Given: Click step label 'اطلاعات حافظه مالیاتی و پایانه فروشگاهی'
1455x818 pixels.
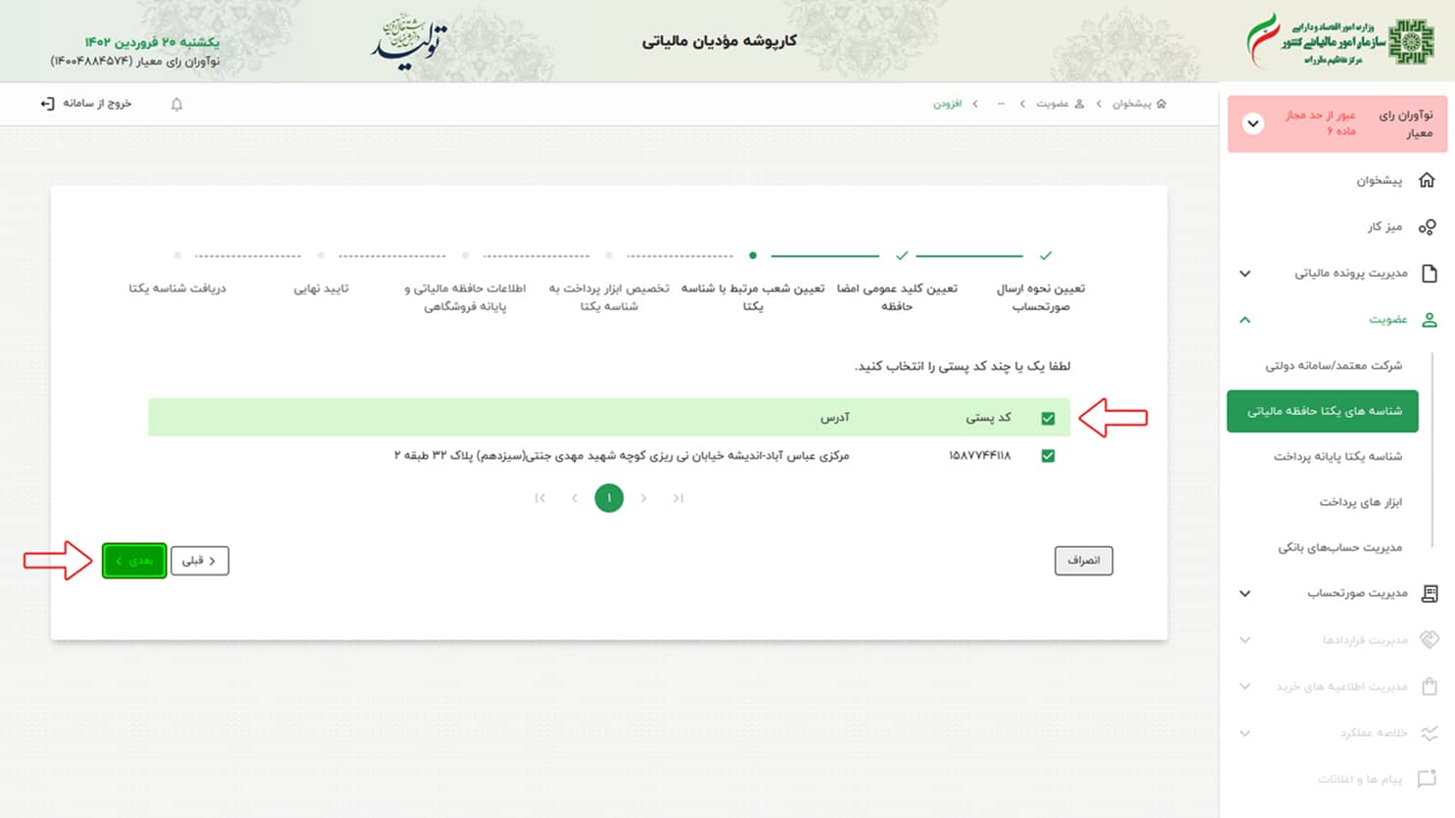Looking at the screenshot, I should [465, 297].
